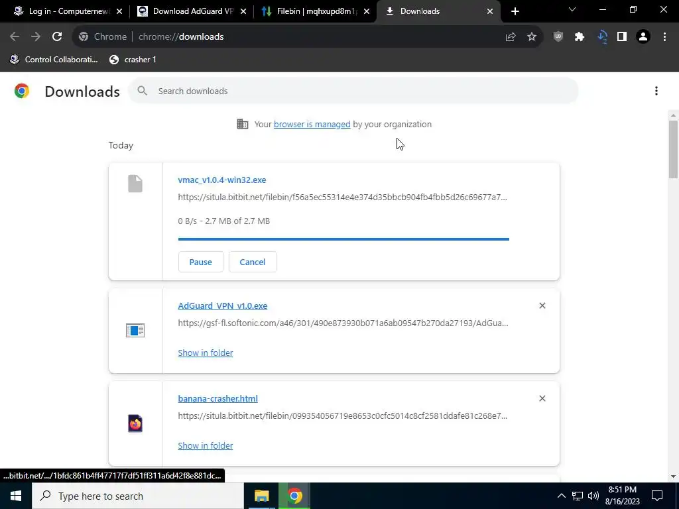This screenshot has width=679, height=509.
Task: Show banana-crasher.html in folder
Action: (206, 445)
